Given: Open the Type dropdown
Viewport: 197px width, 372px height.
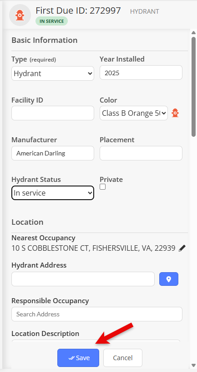Looking at the screenshot, I should coord(53,73).
